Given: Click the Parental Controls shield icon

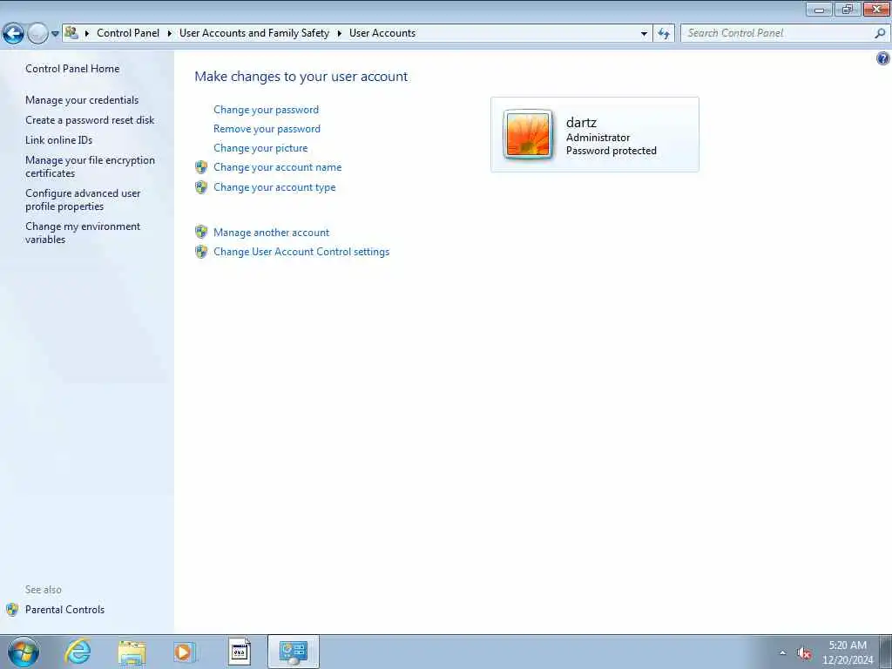Looking at the screenshot, I should pos(12,609).
